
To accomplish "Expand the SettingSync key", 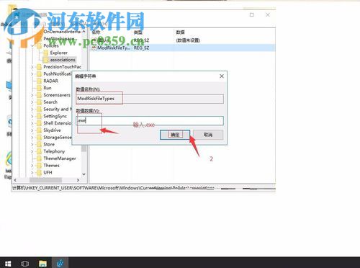I will tap(32, 116).
